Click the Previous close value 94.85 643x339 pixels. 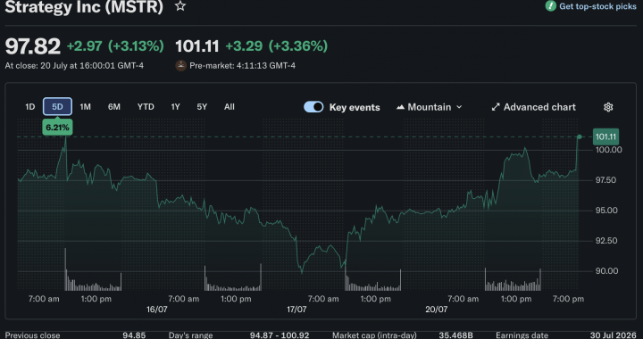[x=134, y=335]
